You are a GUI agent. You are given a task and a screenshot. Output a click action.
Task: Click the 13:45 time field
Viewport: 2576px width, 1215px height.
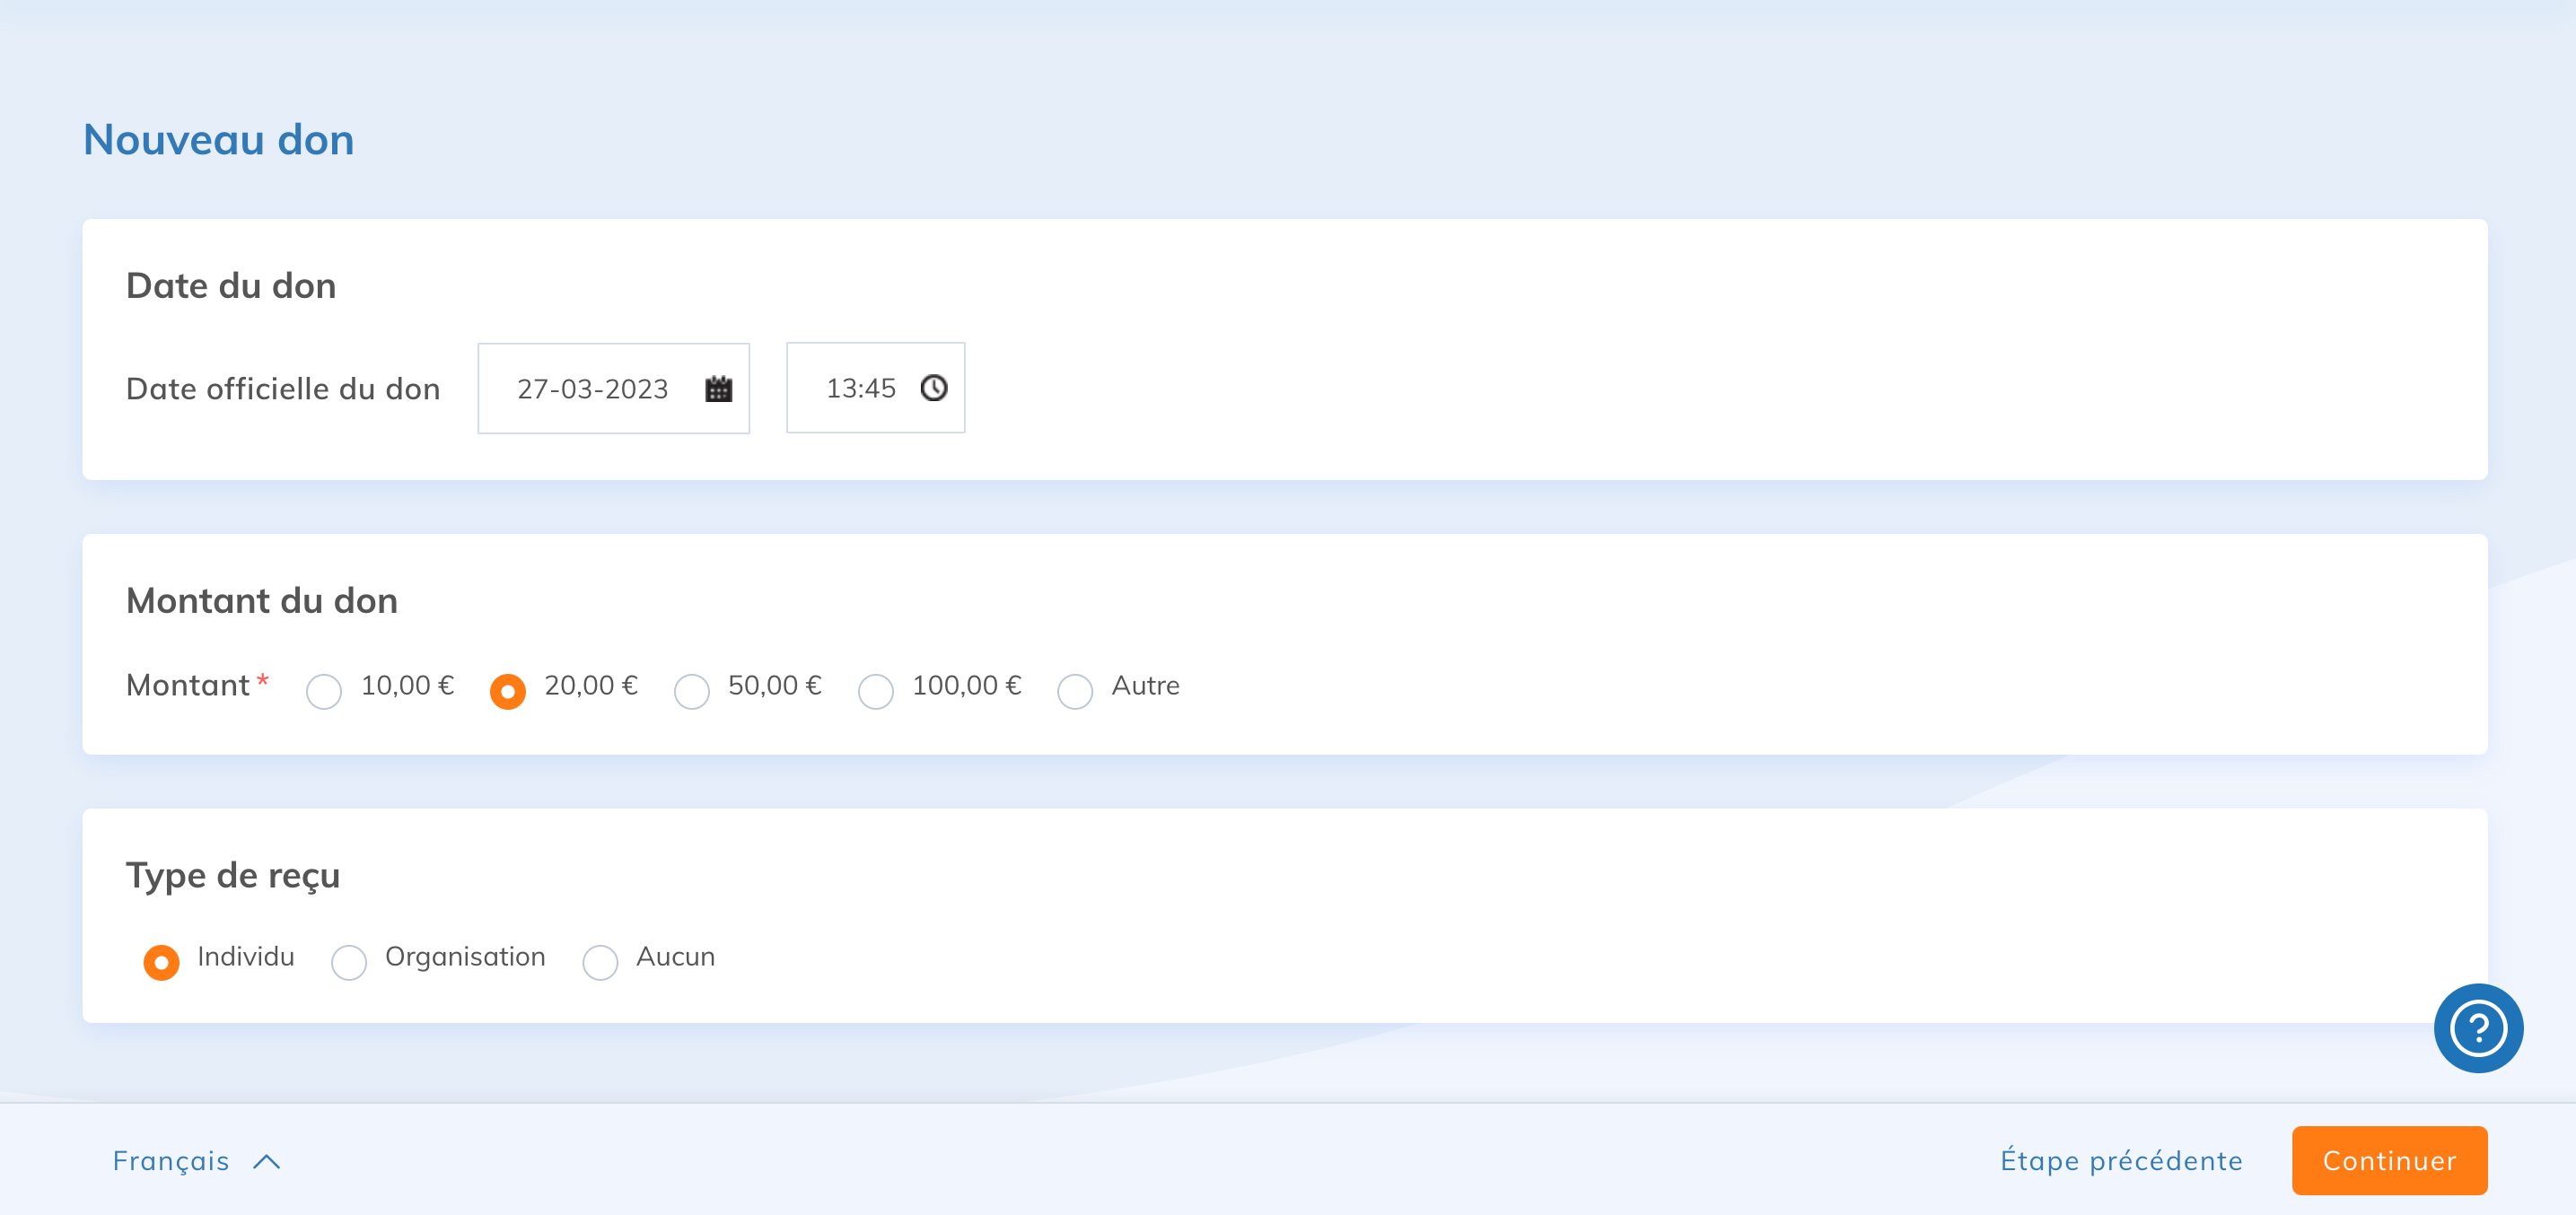coord(860,388)
